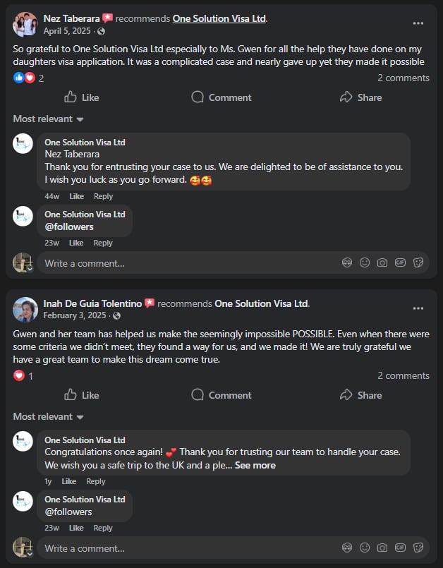This screenshot has width=443, height=568.
Task: Expand truncated reply with See more
Action: (x=255, y=466)
